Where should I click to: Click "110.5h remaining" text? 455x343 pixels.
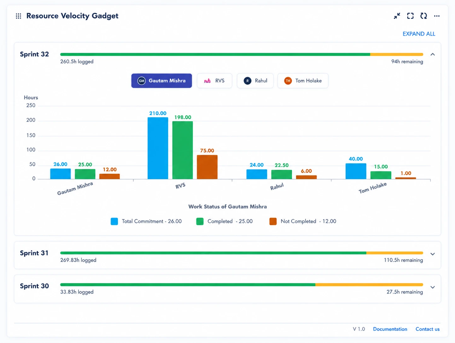403,260
